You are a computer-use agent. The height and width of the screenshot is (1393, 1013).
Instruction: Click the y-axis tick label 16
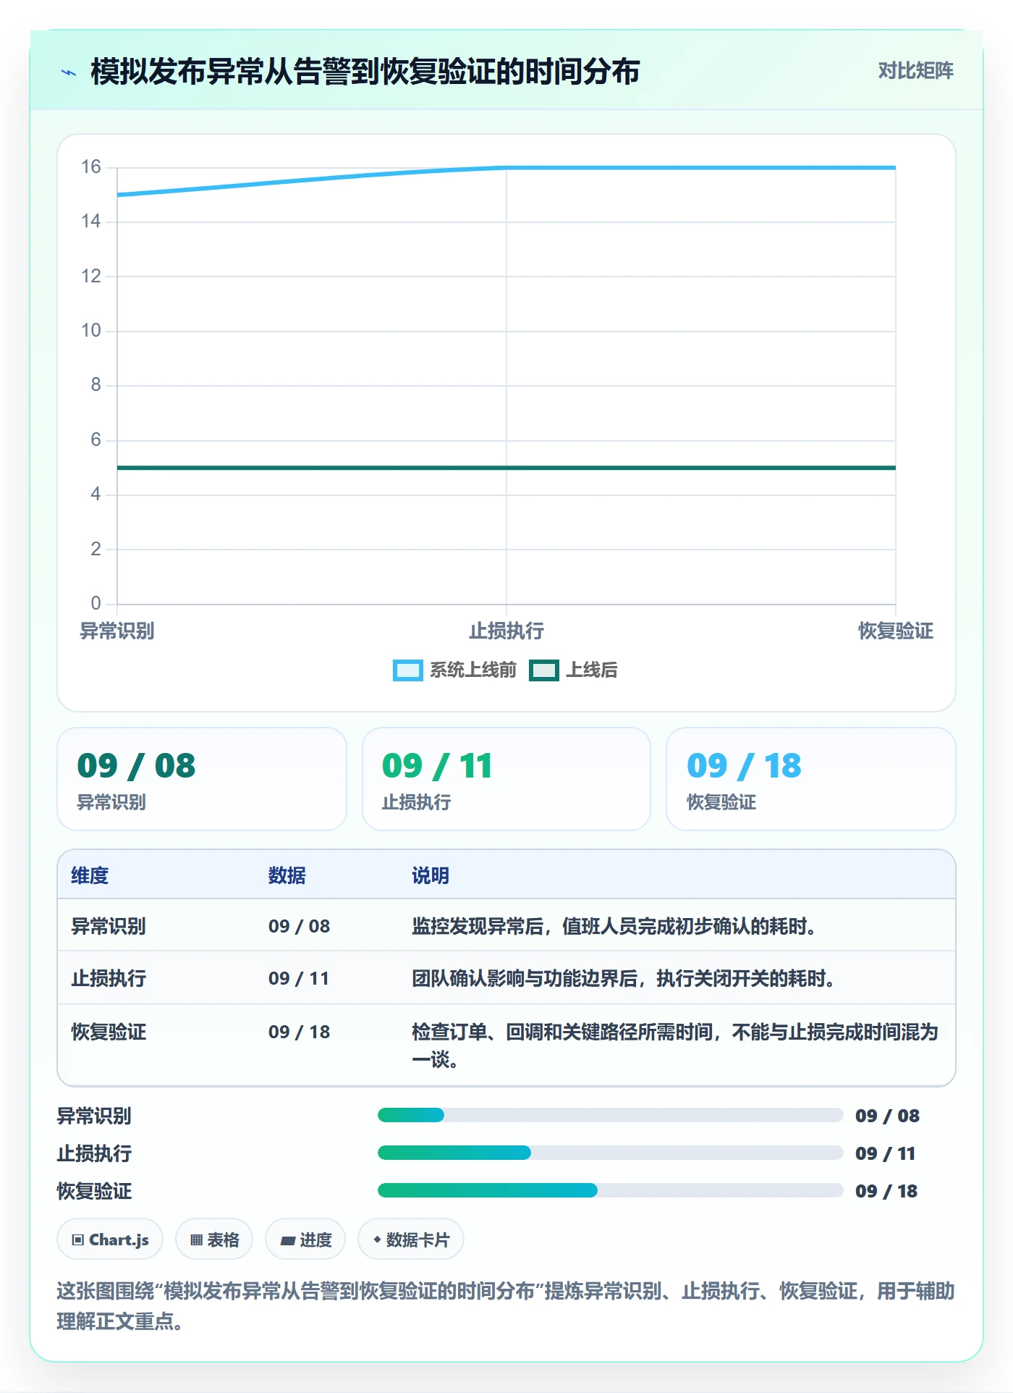91,167
